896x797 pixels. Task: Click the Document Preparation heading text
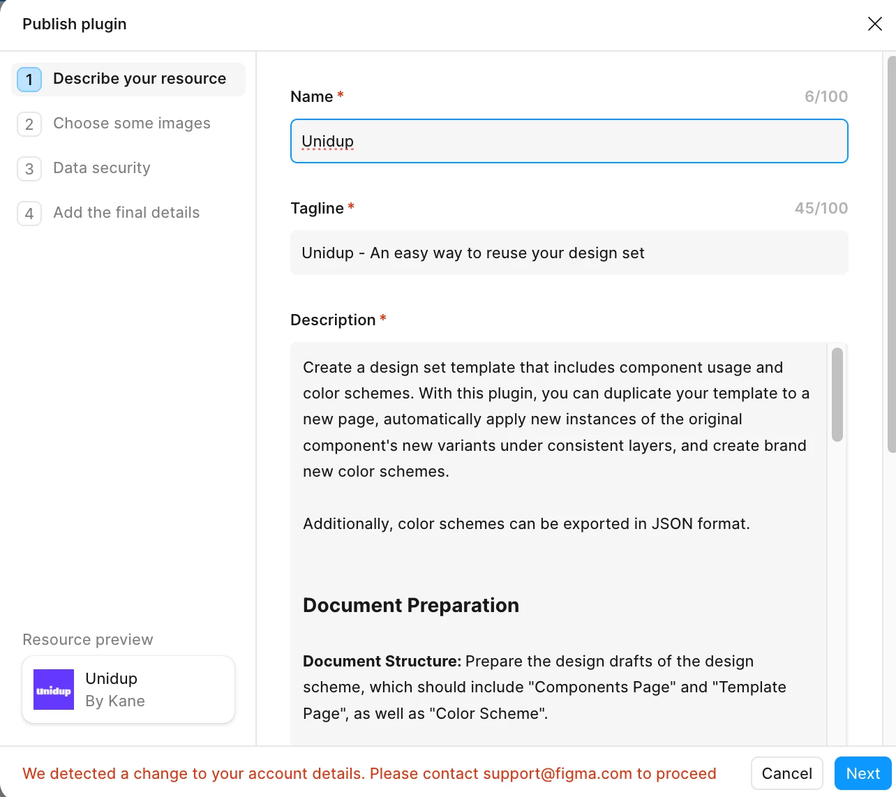(411, 605)
